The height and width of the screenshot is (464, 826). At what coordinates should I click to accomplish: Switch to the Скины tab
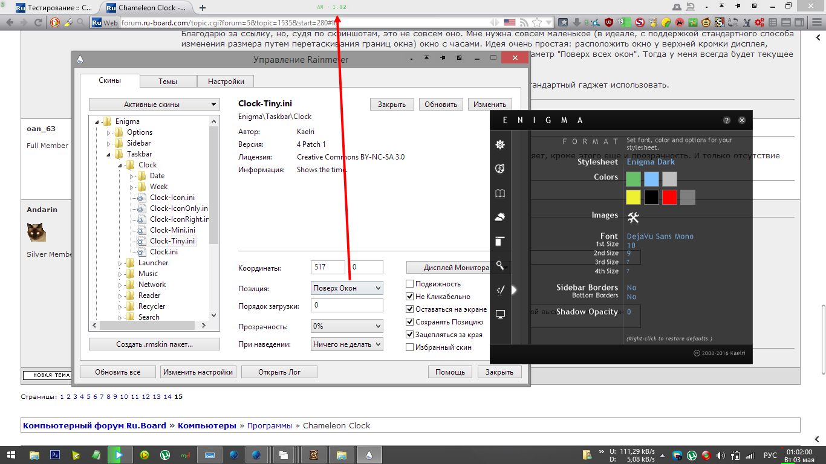click(110, 80)
